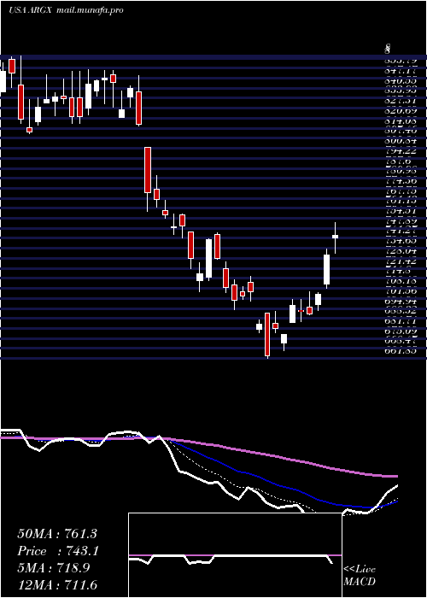
Task: Select the 661.85 bottom price axis label
Action: pos(400,350)
